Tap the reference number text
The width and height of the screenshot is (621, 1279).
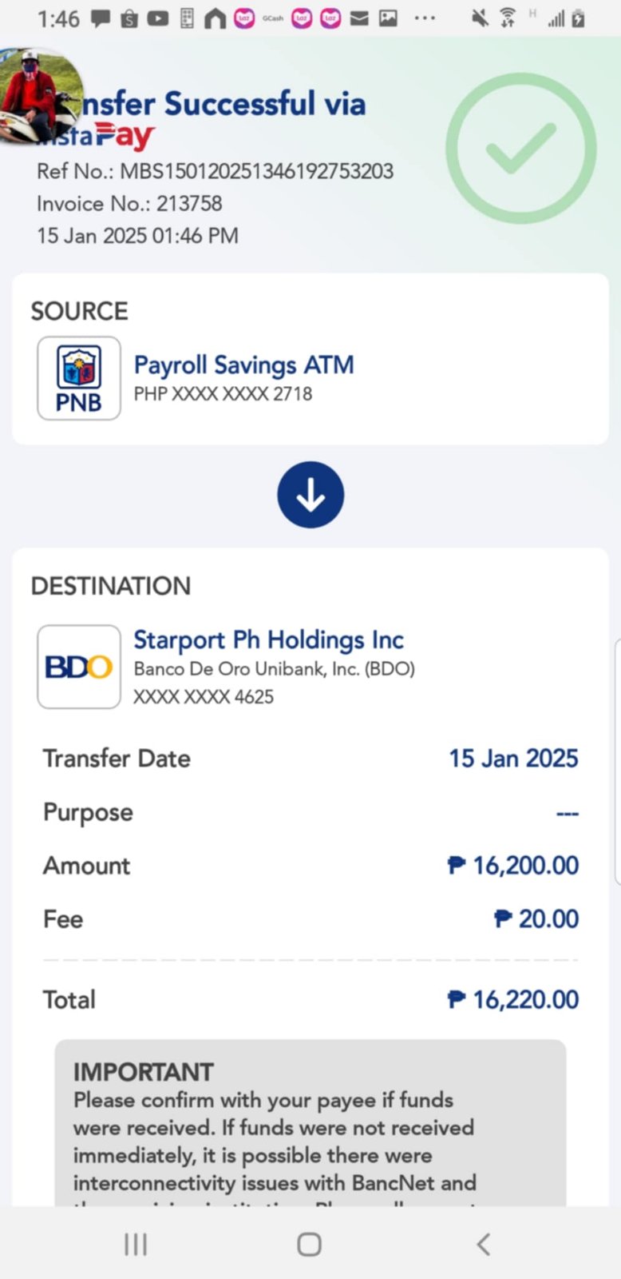(x=216, y=171)
